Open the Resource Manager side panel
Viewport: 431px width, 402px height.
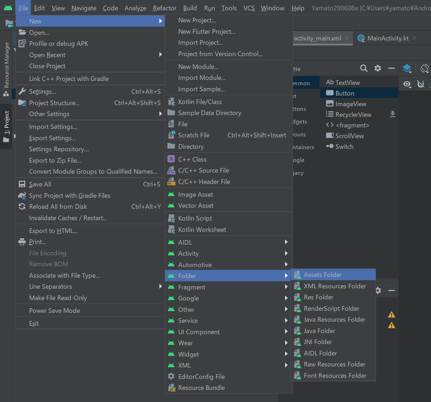(x=6, y=69)
